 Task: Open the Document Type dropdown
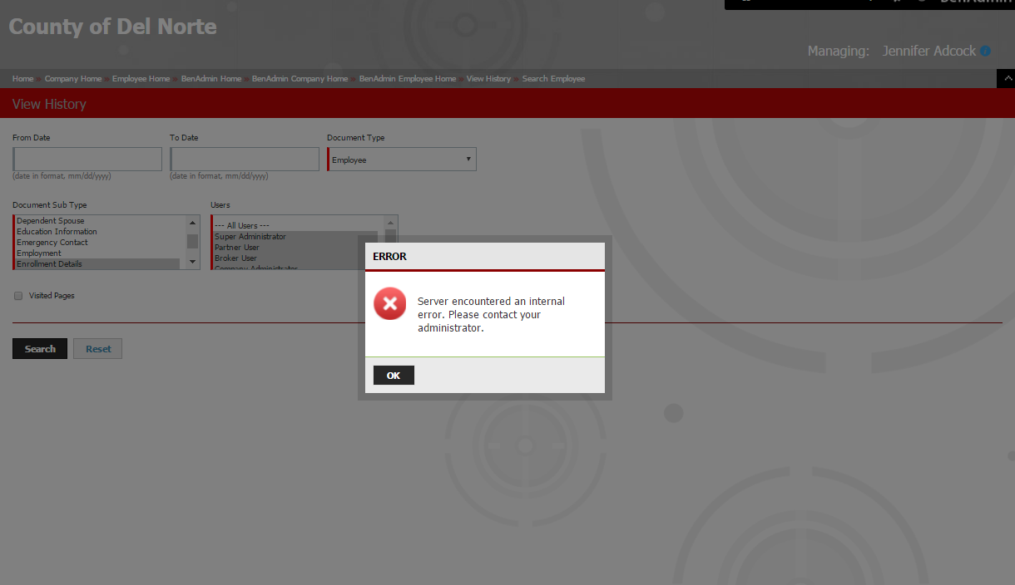pos(402,160)
